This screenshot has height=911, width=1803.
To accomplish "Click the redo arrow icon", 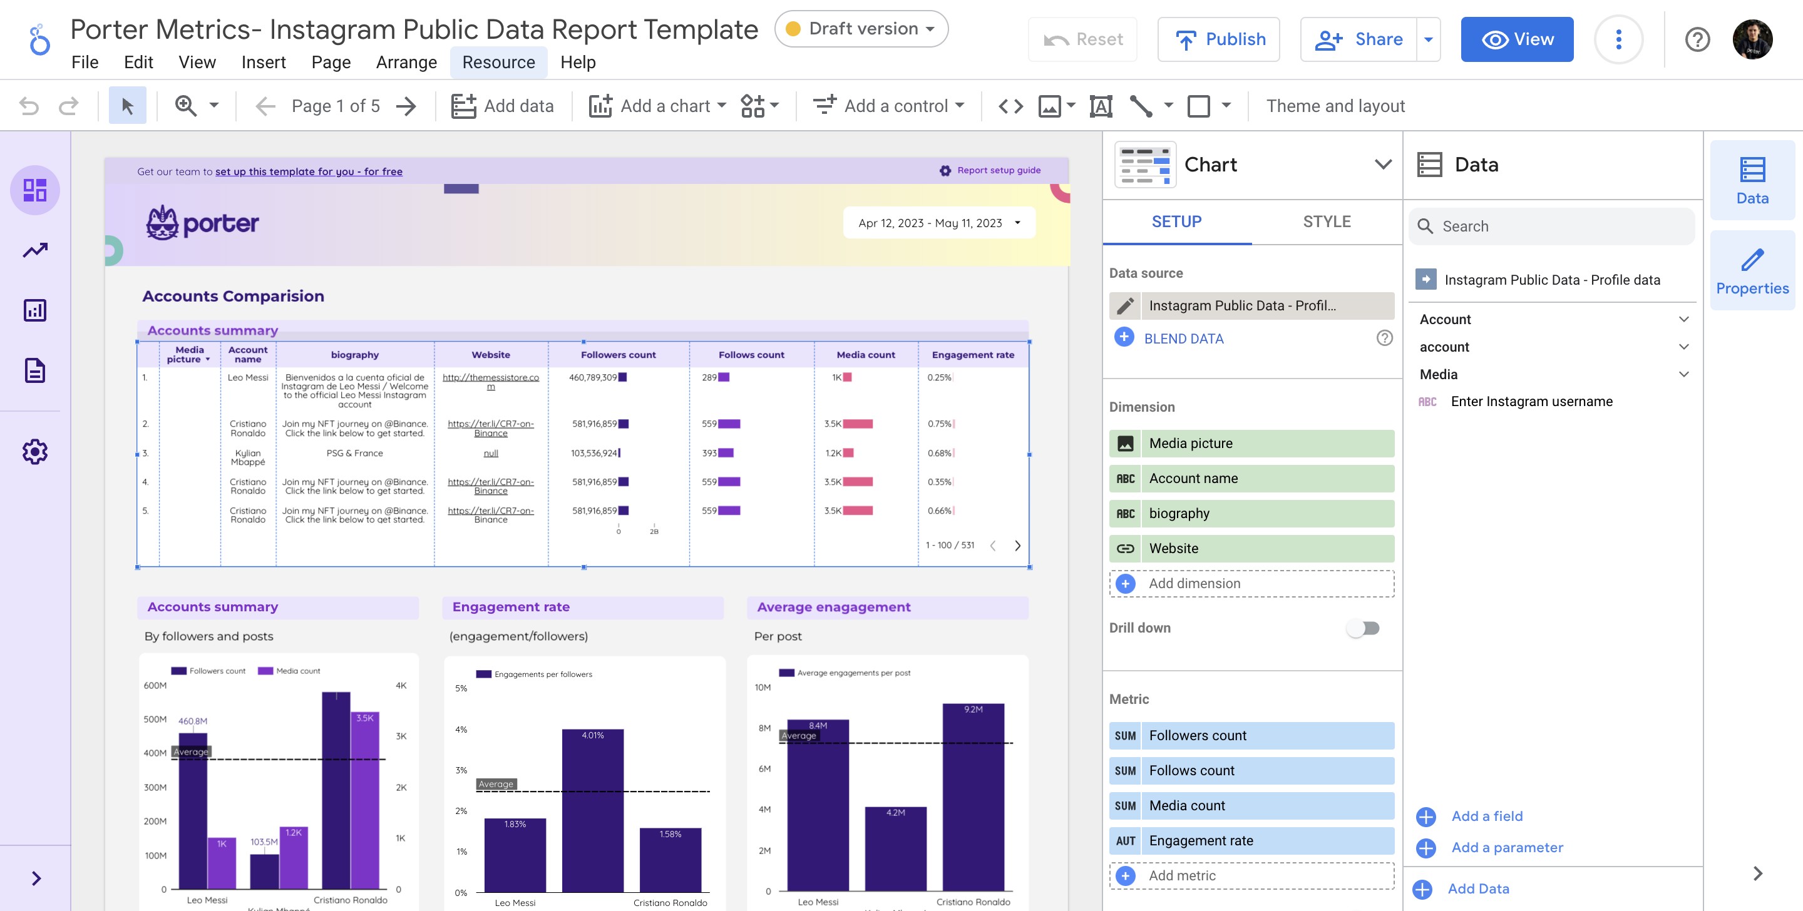I will click(69, 106).
